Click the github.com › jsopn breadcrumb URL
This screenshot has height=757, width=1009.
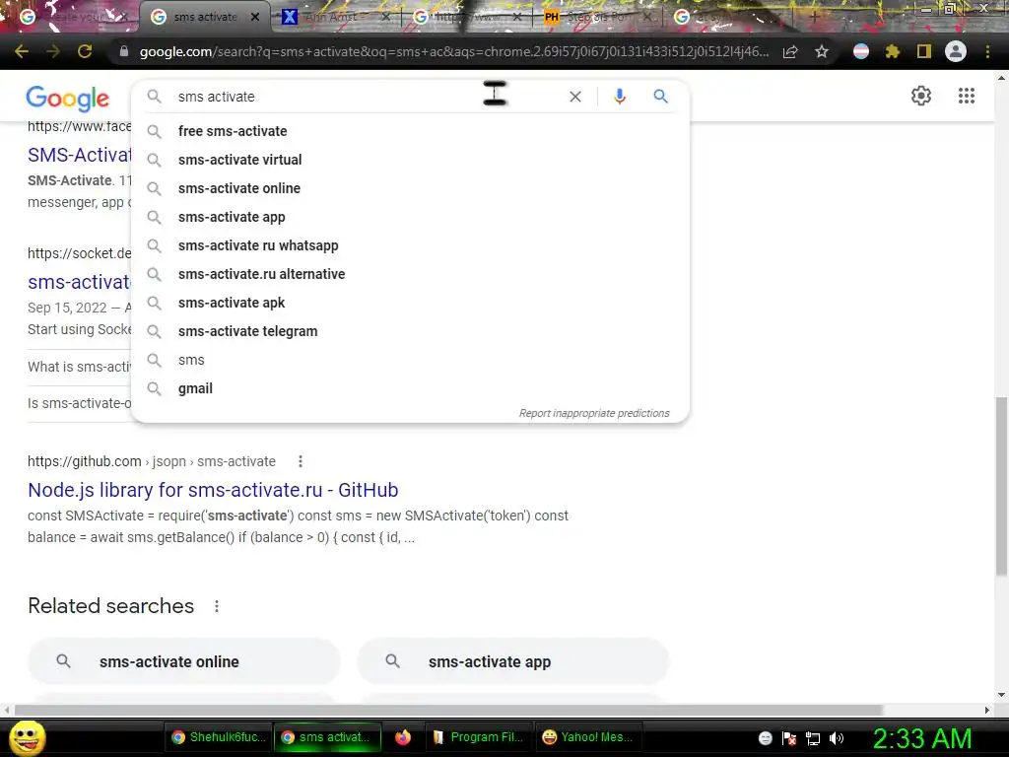151,461
